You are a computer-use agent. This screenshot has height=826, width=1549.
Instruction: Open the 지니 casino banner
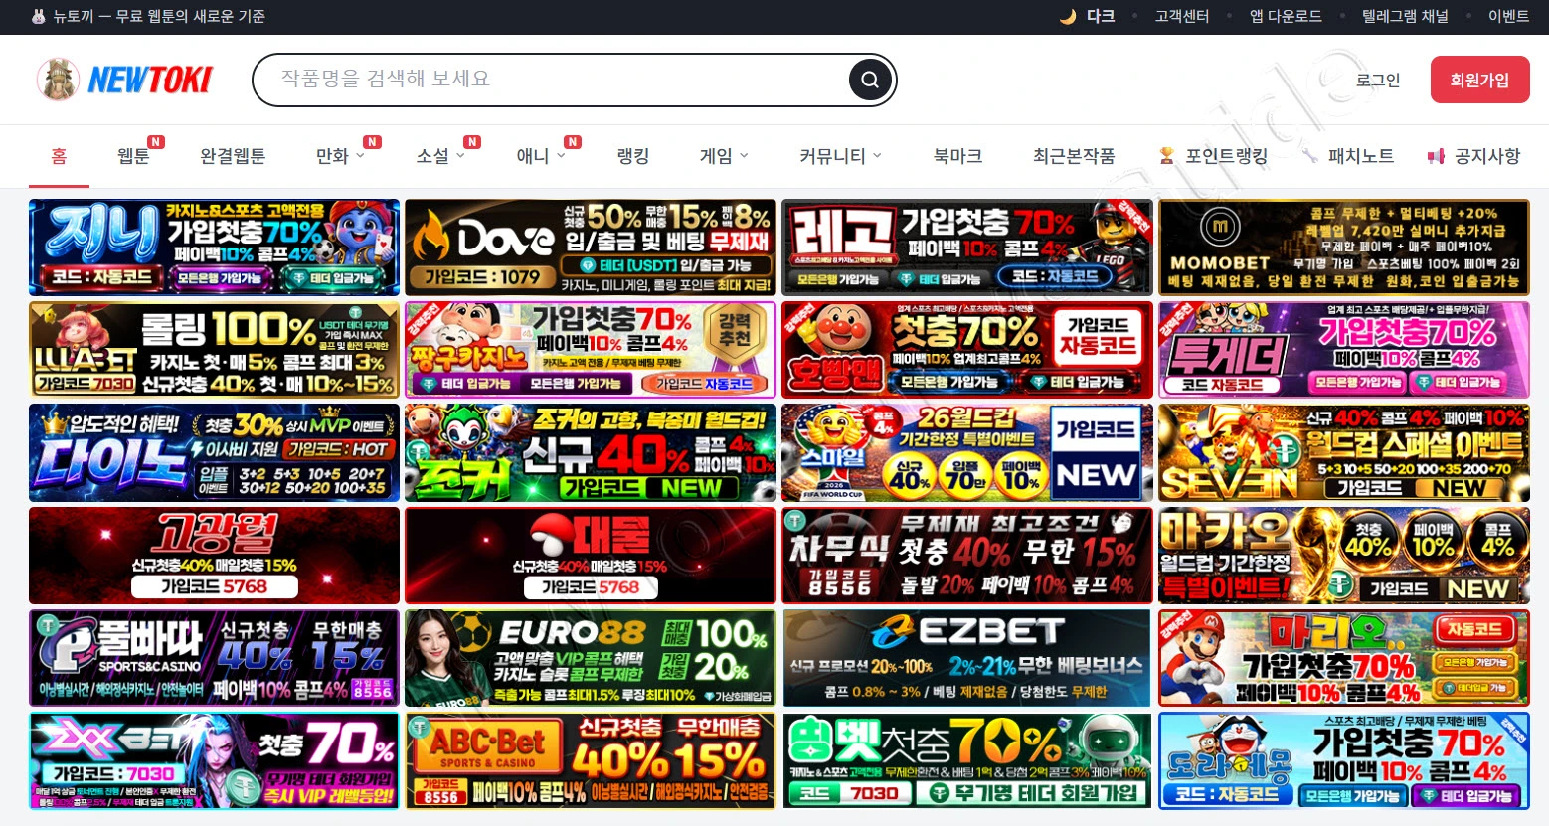pos(214,248)
